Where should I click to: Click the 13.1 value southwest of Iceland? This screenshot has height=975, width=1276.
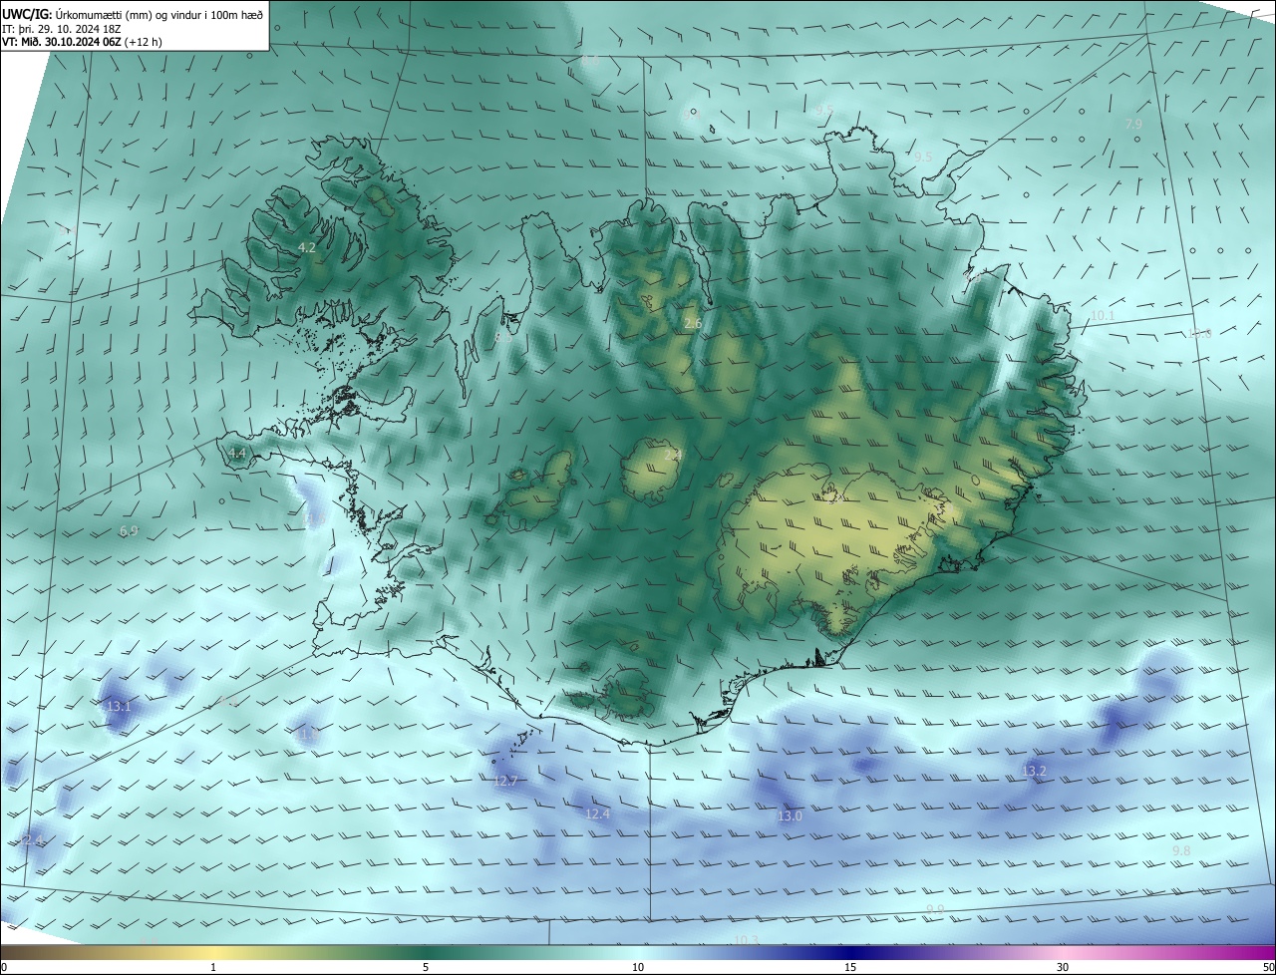tap(118, 706)
